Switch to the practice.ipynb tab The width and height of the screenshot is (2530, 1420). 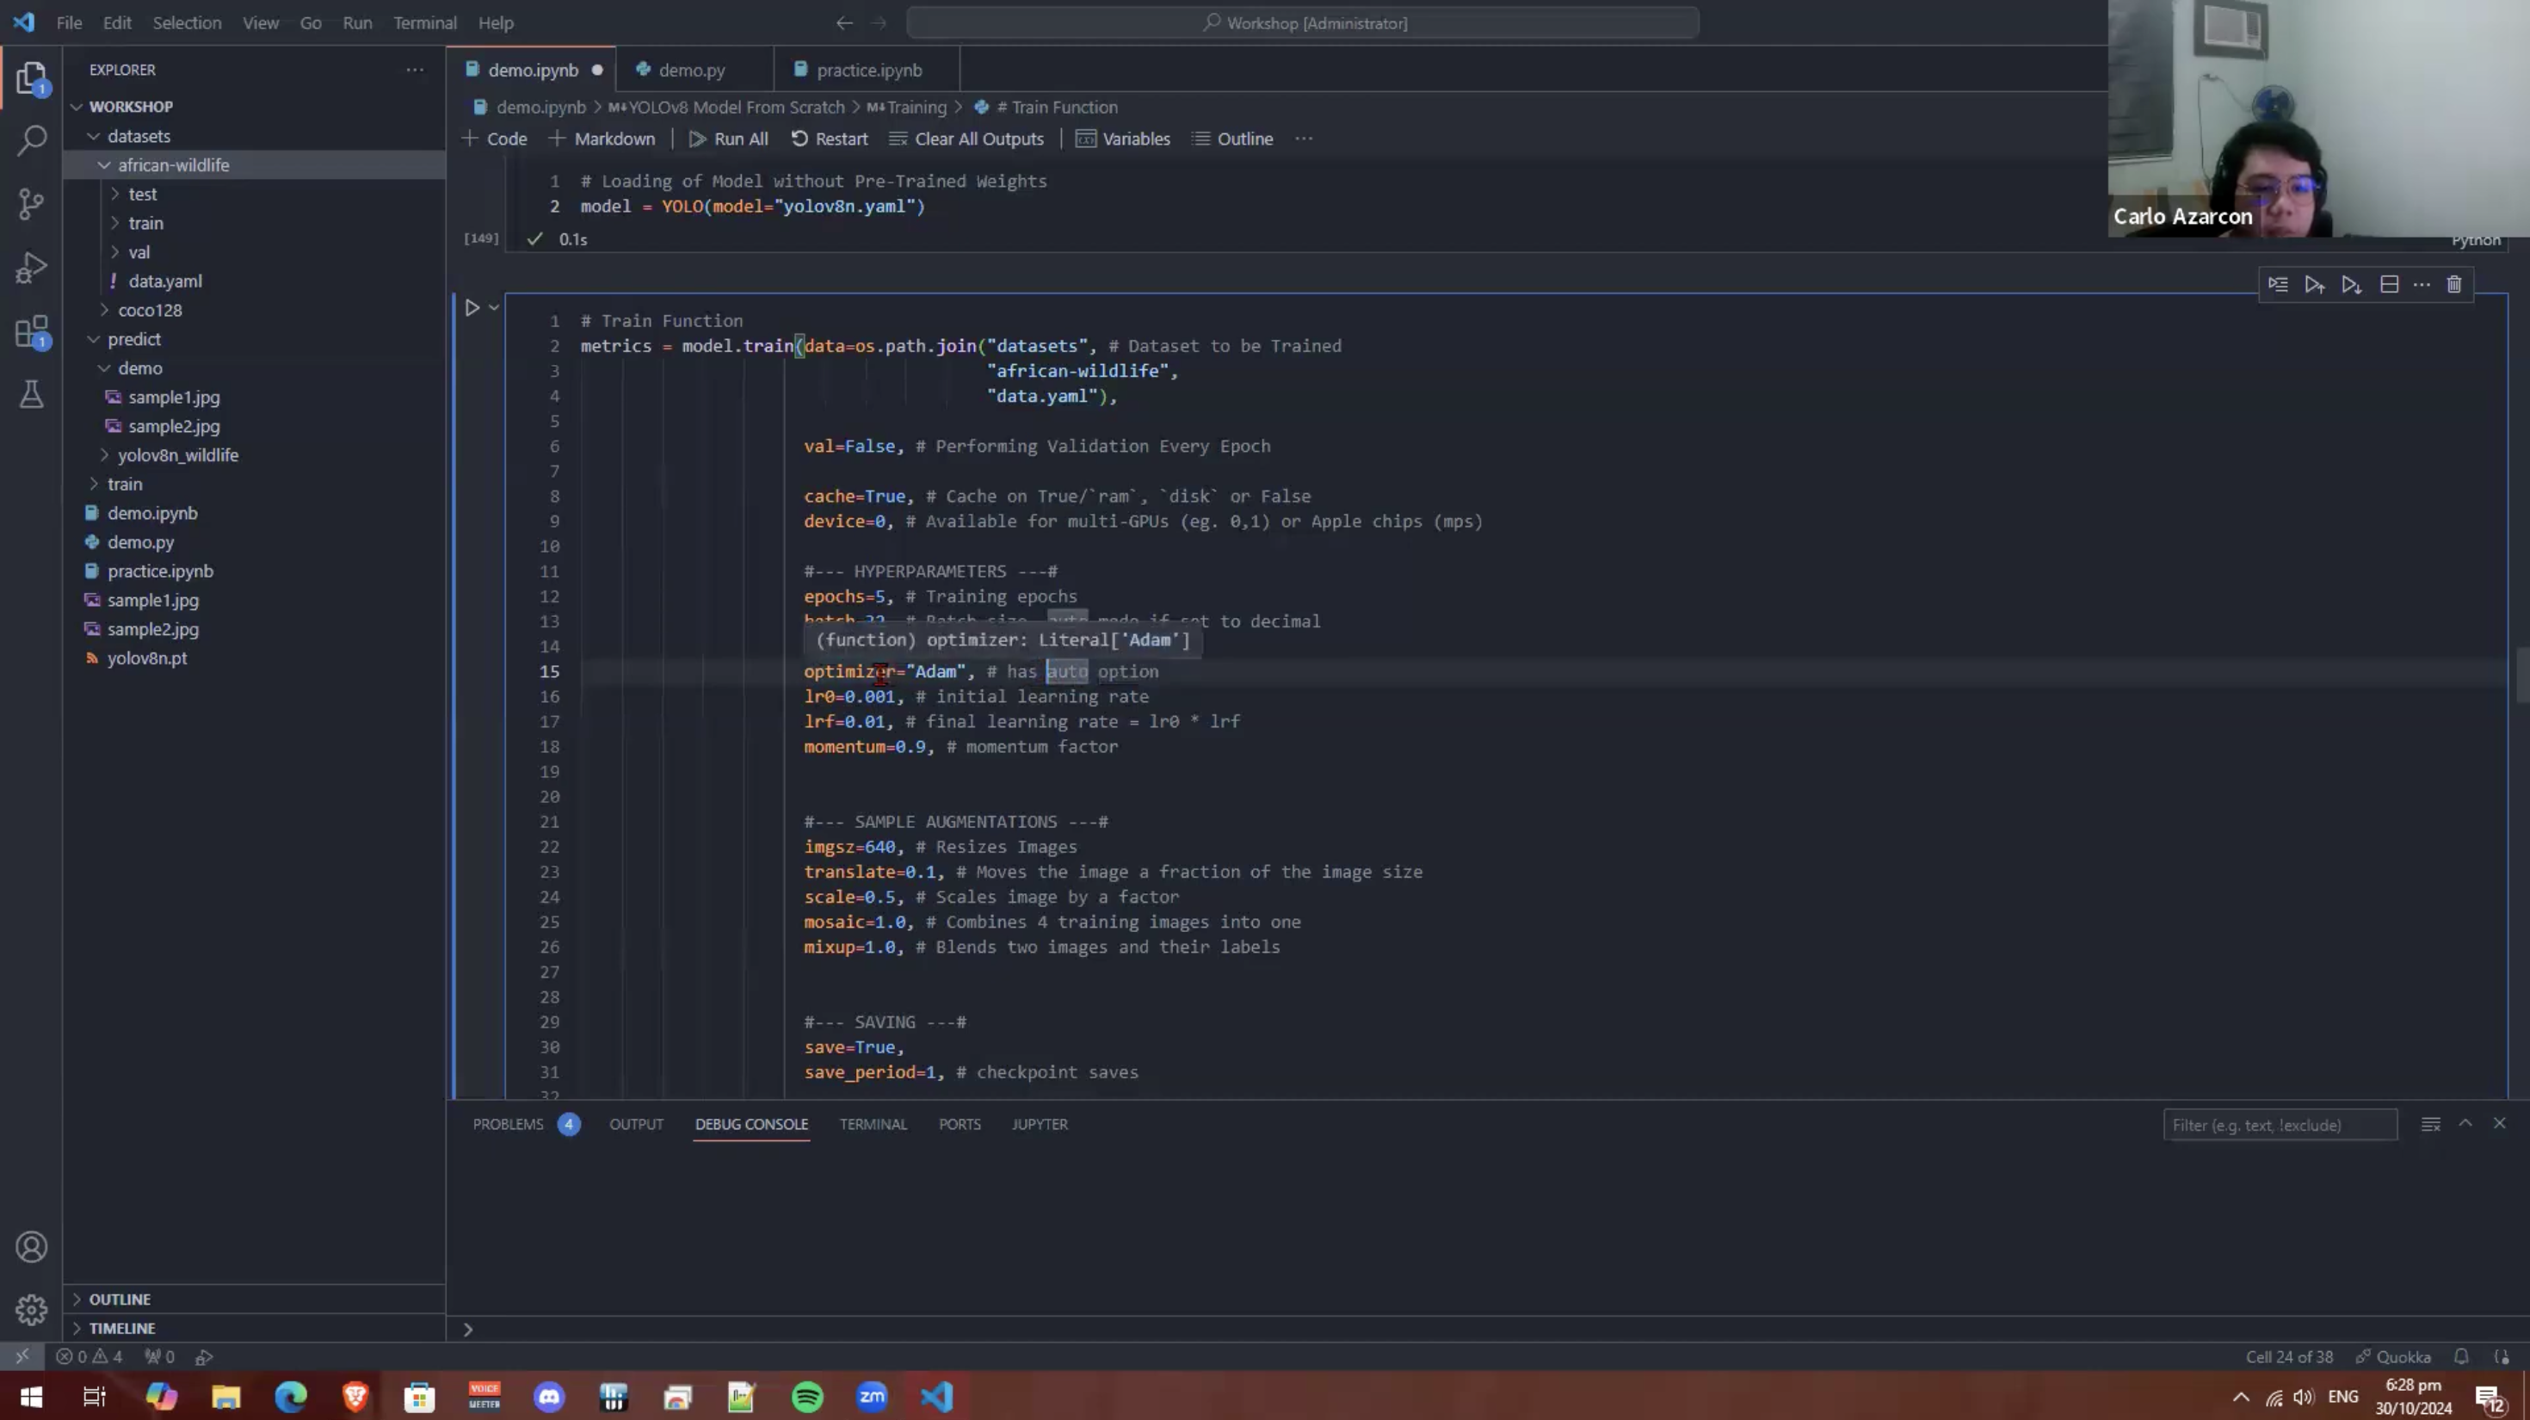[868, 70]
